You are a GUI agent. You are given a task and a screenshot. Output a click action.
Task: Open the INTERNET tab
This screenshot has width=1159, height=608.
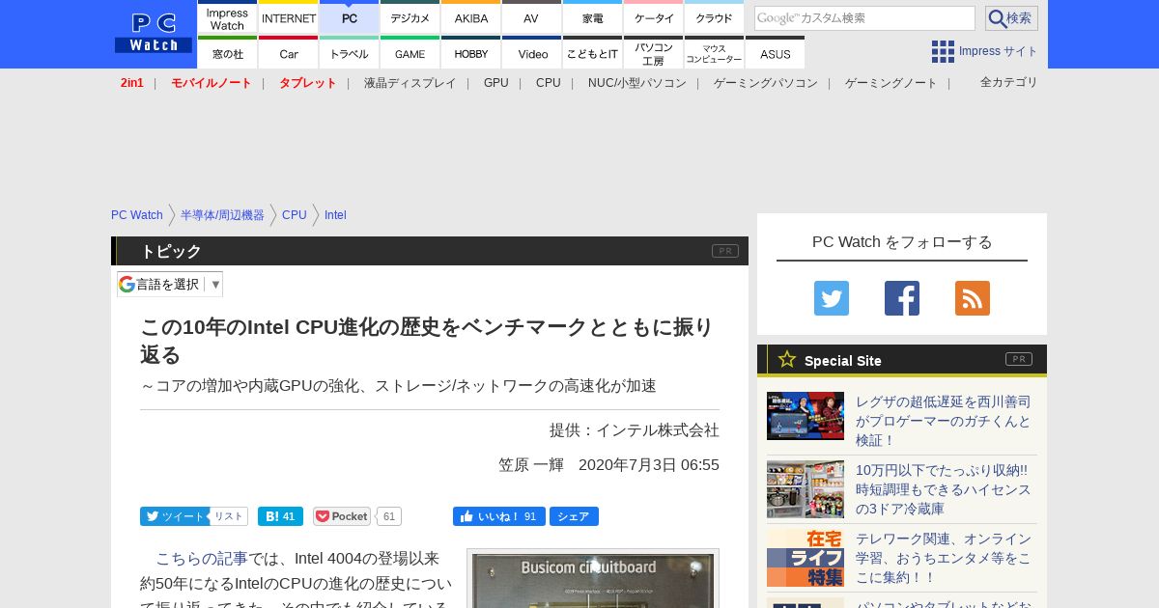(x=289, y=17)
